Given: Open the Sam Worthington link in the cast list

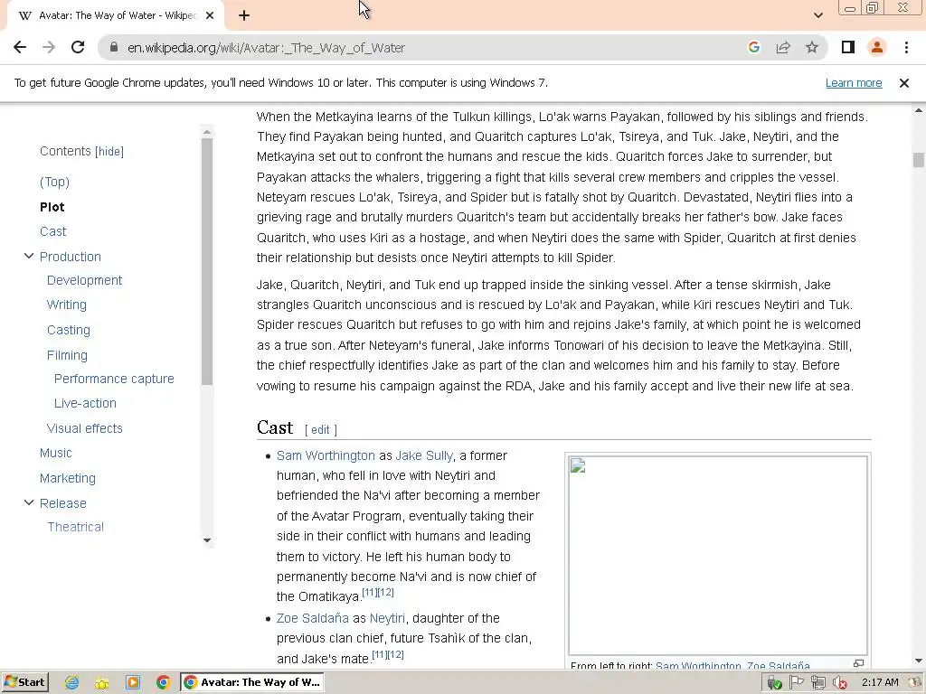Looking at the screenshot, I should tap(326, 455).
